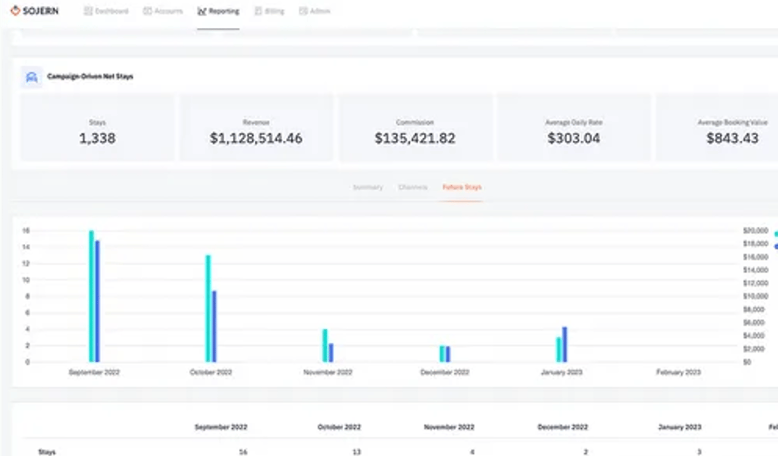Switch to the Summary tab
Screen dimensions: 778x456
tap(368, 187)
